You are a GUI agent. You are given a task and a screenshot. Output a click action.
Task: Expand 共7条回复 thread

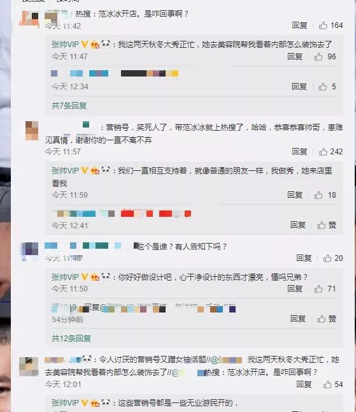pyautogui.click(x=69, y=106)
